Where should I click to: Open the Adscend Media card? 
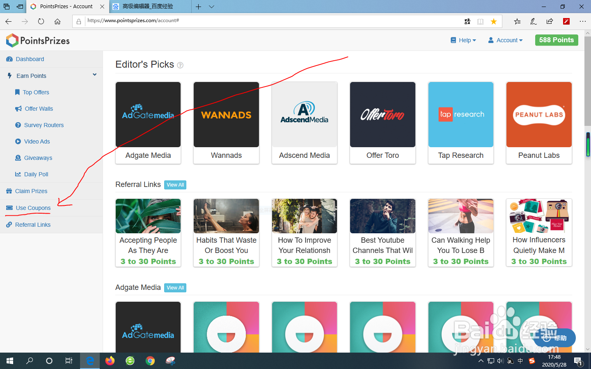(305, 123)
